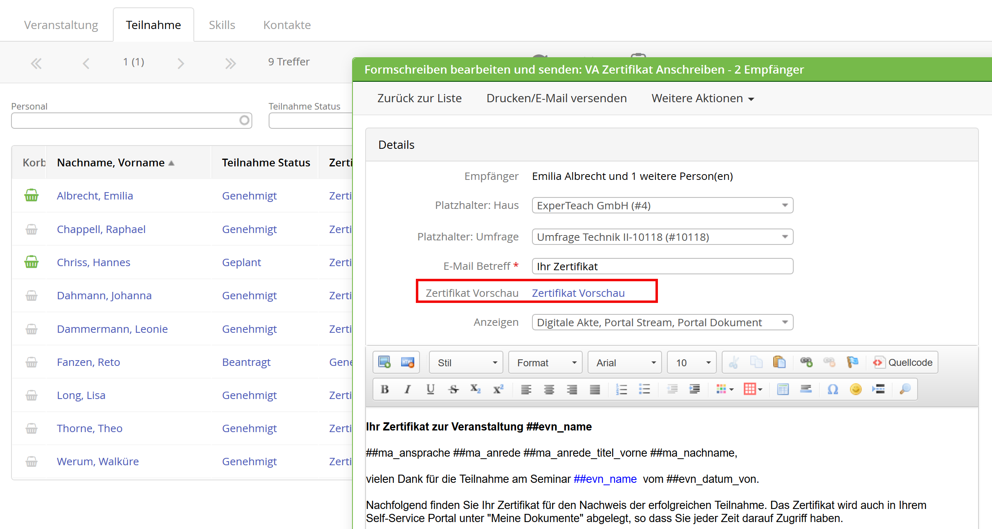Image resolution: width=992 pixels, height=529 pixels.
Task: Open participant link Chriss, Hannes
Action: 94,262
